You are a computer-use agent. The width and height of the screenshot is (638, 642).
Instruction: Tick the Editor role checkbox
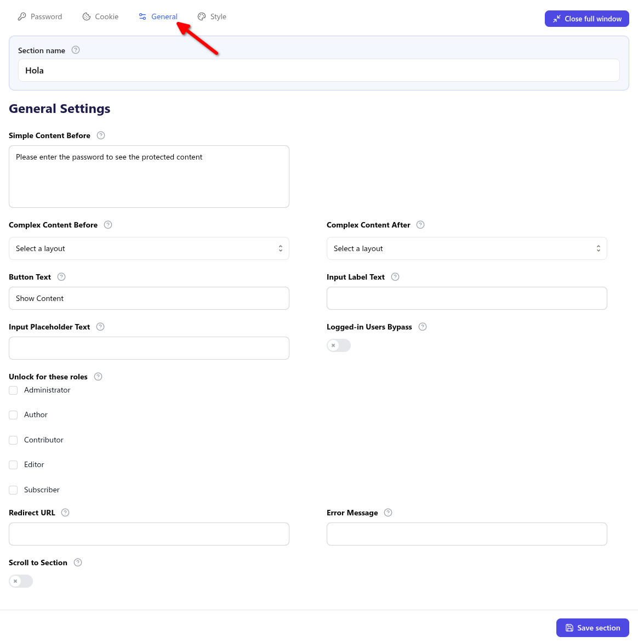pyautogui.click(x=14, y=465)
